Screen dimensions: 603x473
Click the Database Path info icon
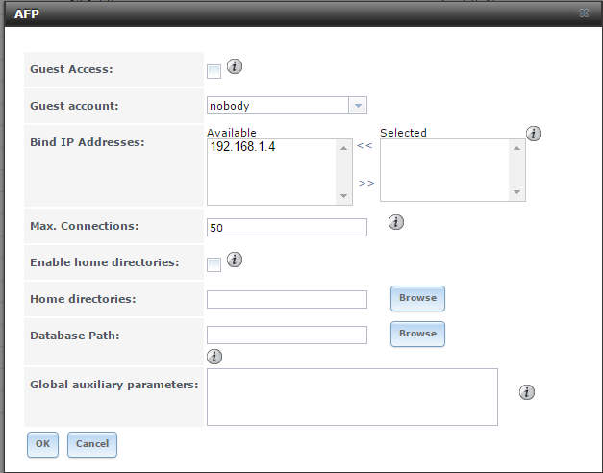click(x=214, y=357)
